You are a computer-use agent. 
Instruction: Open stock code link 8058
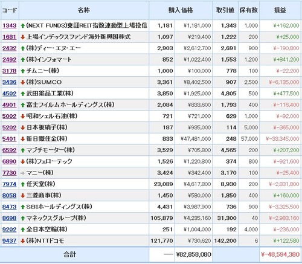point(10,195)
